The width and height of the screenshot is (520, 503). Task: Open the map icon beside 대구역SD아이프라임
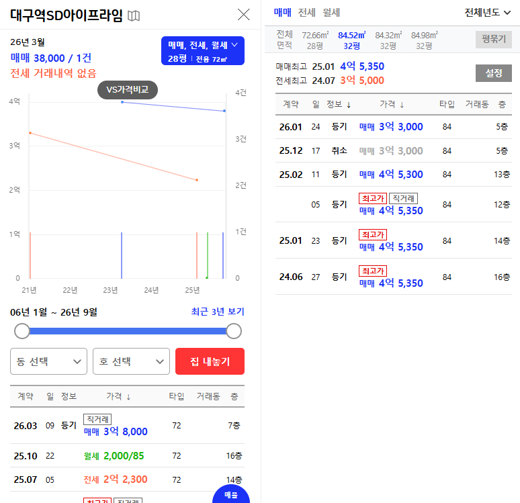coord(134,15)
